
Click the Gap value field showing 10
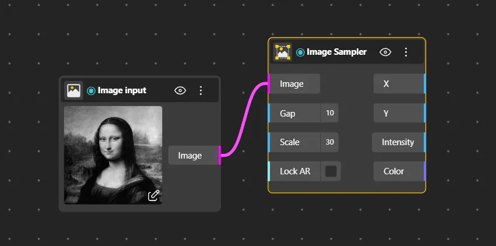click(330, 113)
